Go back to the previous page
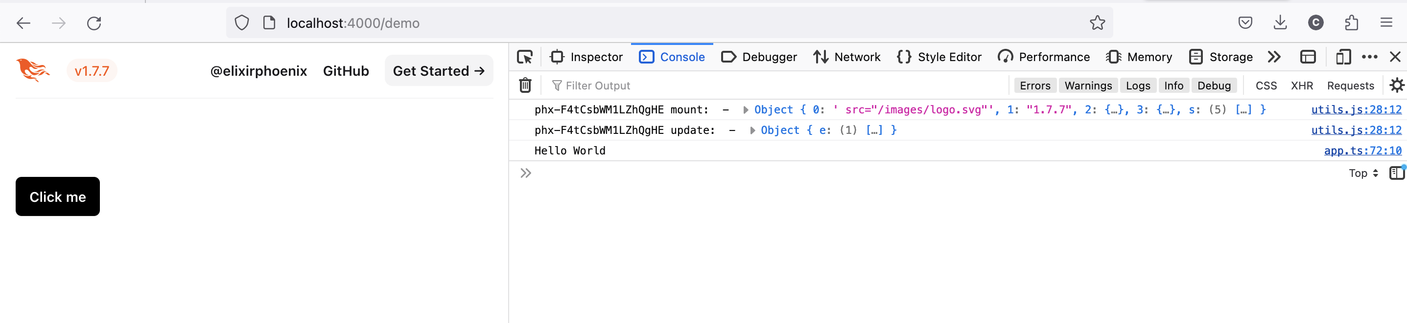1407x323 pixels. click(x=23, y=23)
